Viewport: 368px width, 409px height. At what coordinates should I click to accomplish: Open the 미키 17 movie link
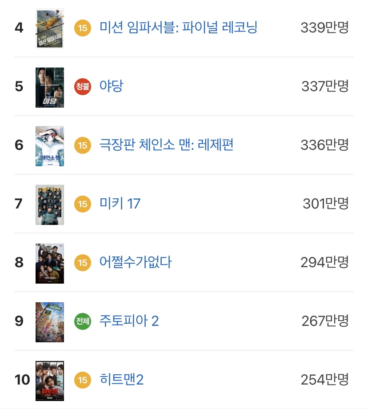120,204
